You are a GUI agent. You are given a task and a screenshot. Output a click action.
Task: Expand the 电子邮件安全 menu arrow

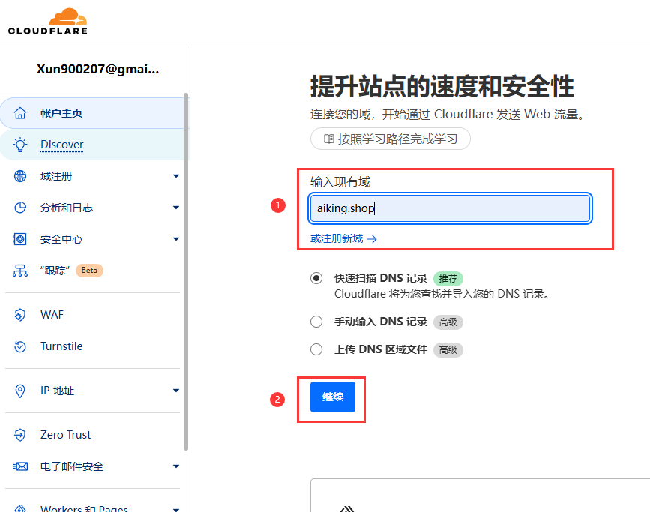pos(176,466)
